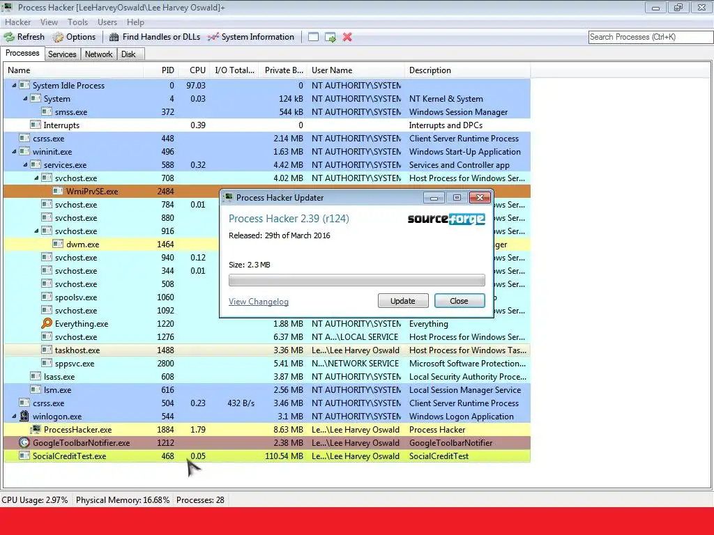
Task: Collapse the winlogon.exe tree node
Action: click(14, 417)
